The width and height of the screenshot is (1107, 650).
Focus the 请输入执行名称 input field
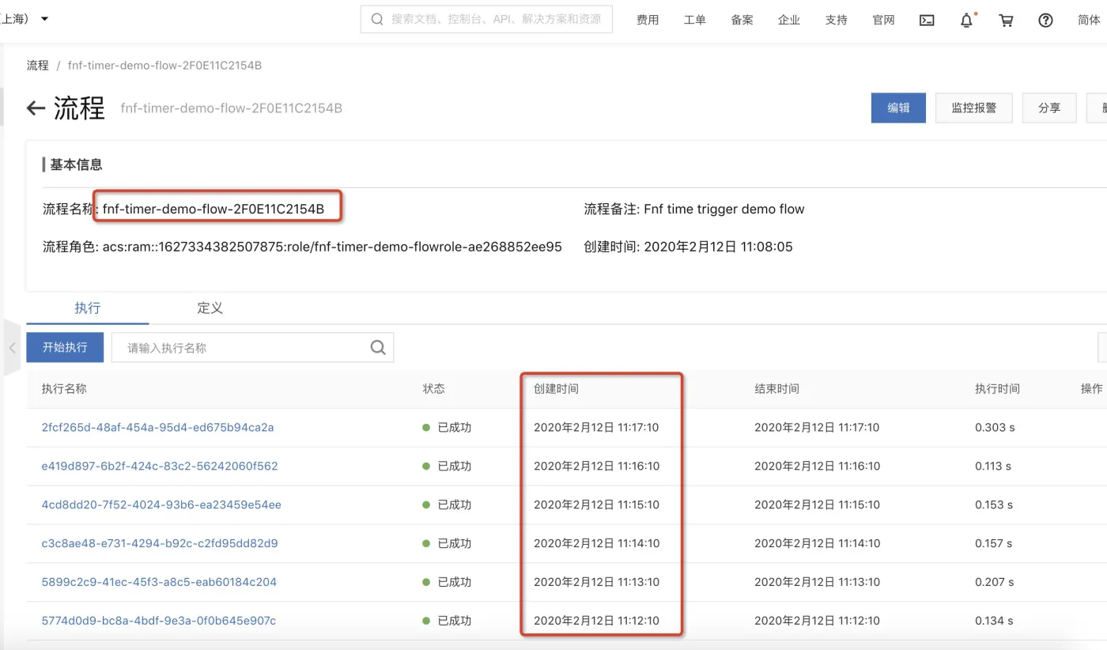click(x=252, y=347)
